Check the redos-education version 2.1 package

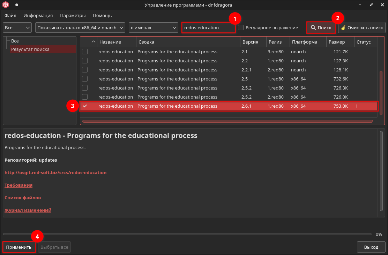coord(85,52)
